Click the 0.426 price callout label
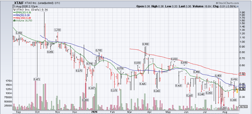Viewport: 252px width, 114px height. coord(143,84)
